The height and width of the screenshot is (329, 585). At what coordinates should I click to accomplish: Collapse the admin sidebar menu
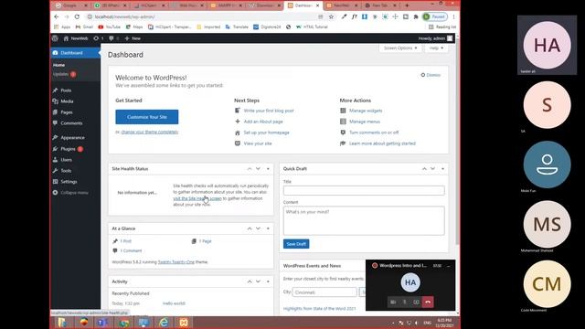click(71, 193)
